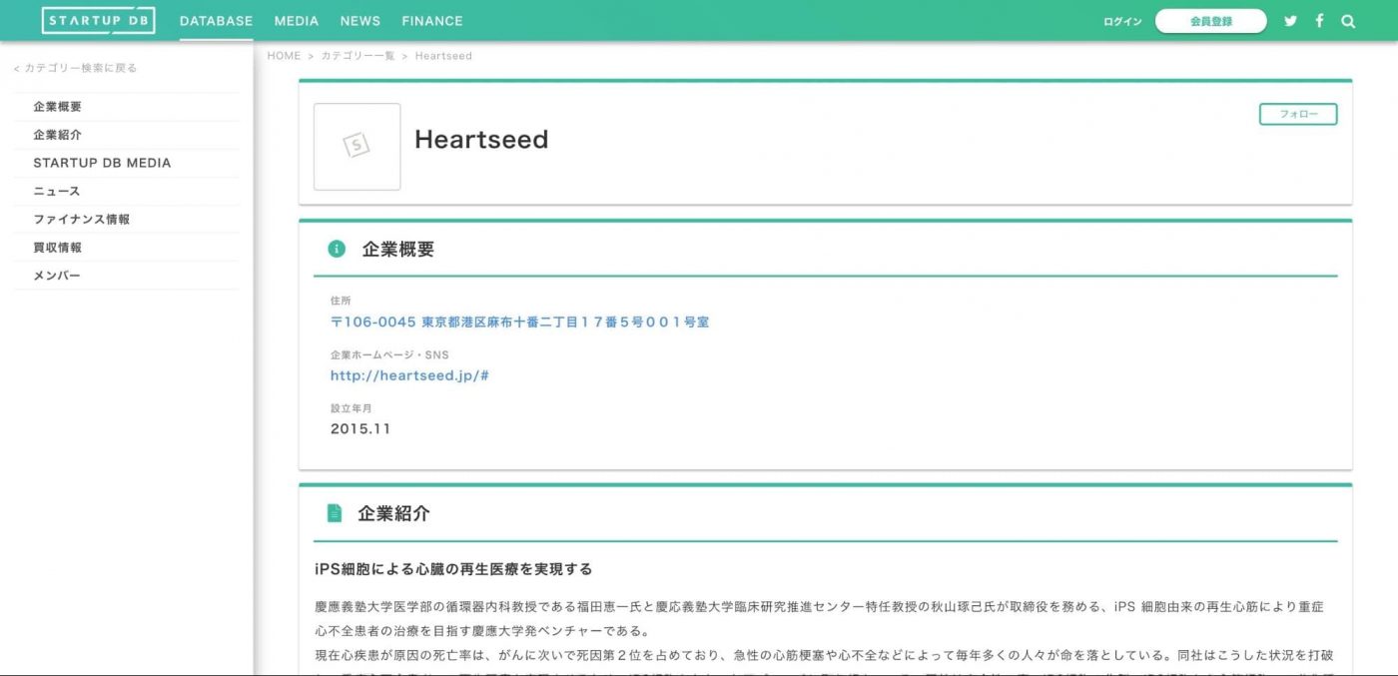Open the NEWS section
This screenshot has height=676, width=1398.
tap(359, 20)
